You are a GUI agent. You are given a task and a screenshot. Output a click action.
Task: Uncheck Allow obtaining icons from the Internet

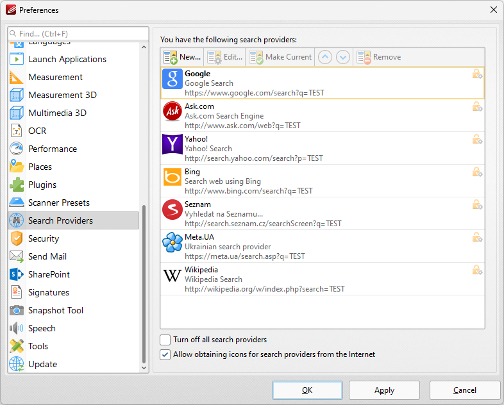[165, 354]
